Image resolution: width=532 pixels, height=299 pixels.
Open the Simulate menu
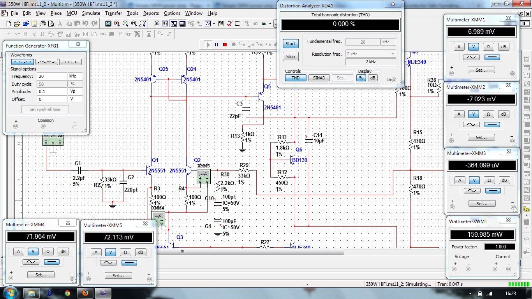91,13
